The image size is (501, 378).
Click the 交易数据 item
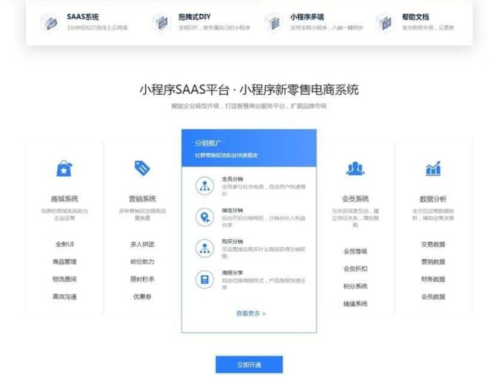click(433, 244)
